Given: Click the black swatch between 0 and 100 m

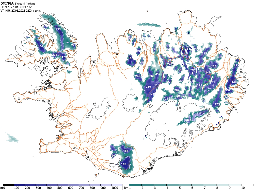Looking at the screenshot, I should point(9,185).
